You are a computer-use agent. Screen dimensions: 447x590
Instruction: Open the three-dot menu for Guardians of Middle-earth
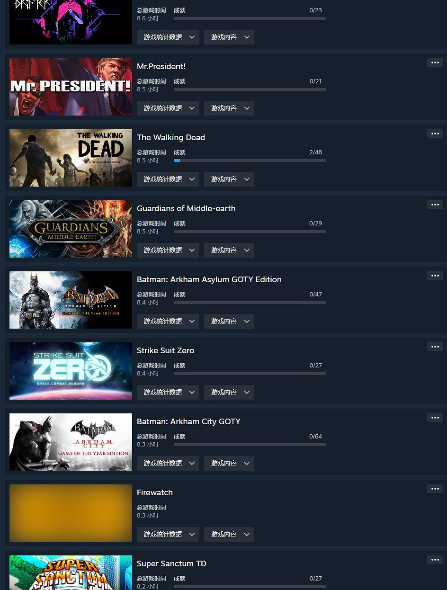click(x=435, y=205)
